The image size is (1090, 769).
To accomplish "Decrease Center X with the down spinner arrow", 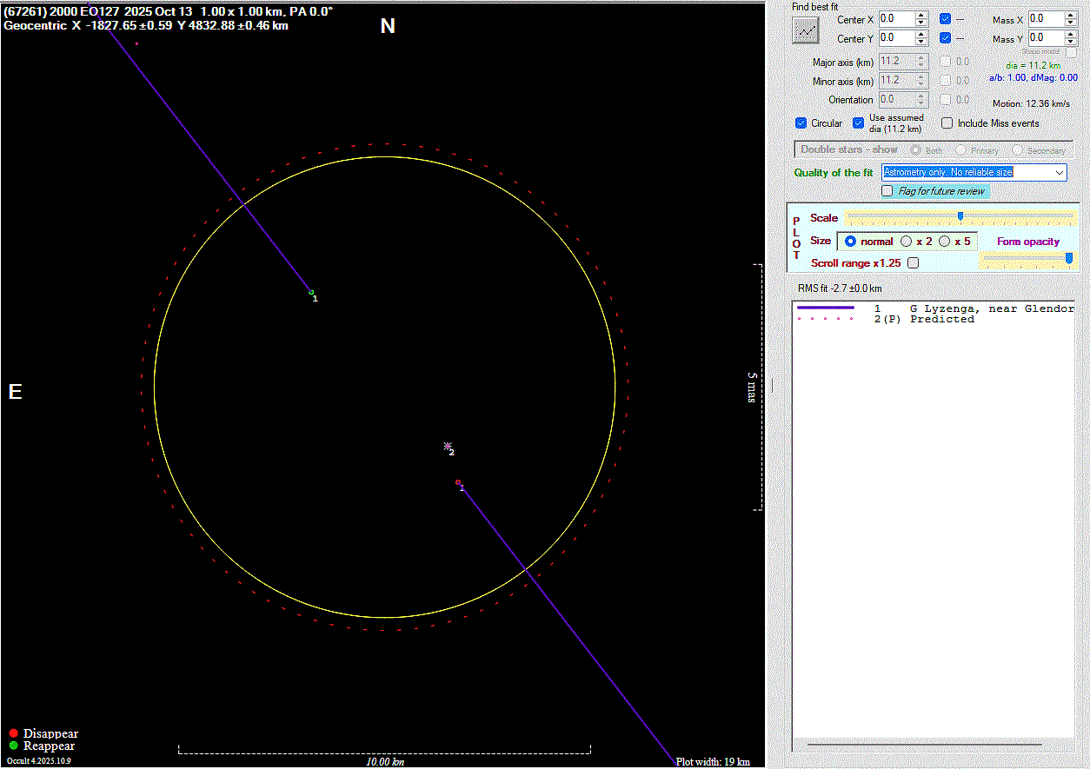I will (x=921, y=22).
